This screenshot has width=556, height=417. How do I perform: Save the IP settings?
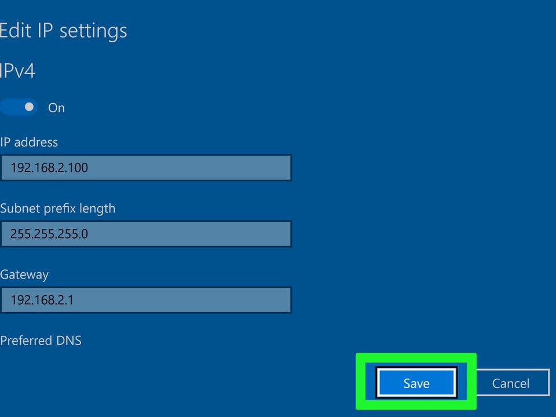pos(416,383)
